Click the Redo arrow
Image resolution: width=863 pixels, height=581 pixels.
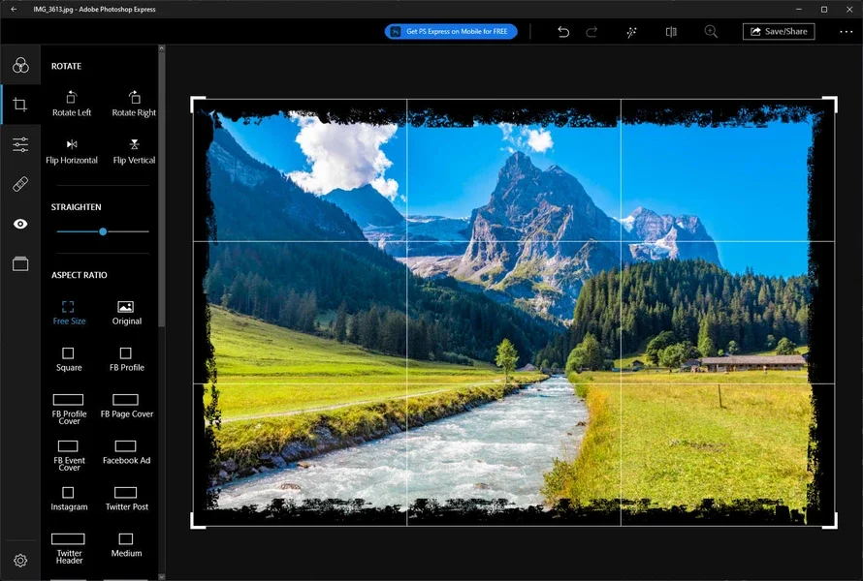coord(591,31)
